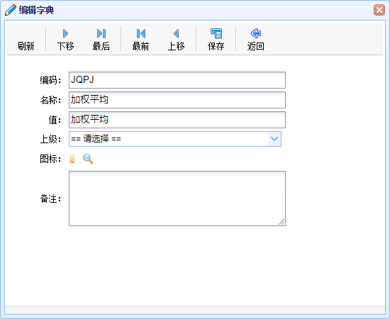This screenshot has height=319, width=390.
Task: Click the current orange icon preview
Action: [72, 159]
